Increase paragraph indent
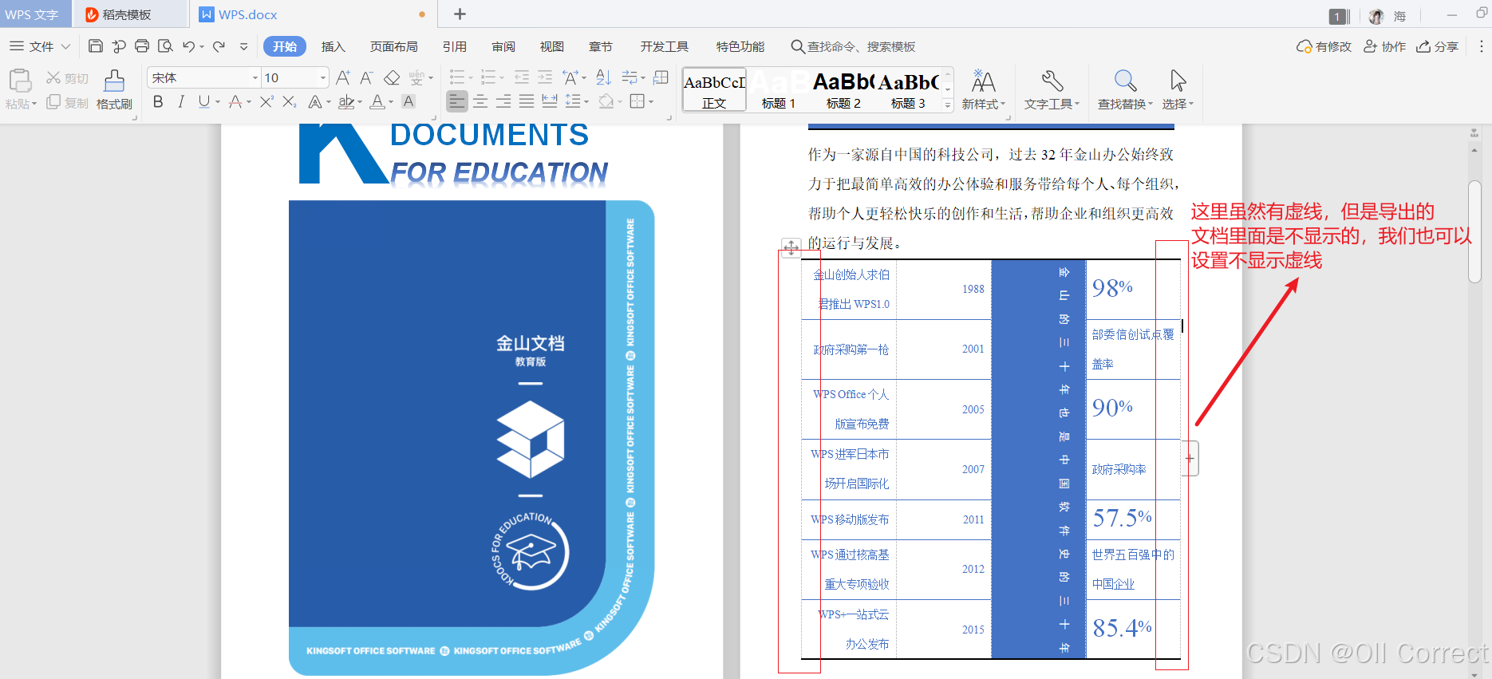 [x=545, y=77]
